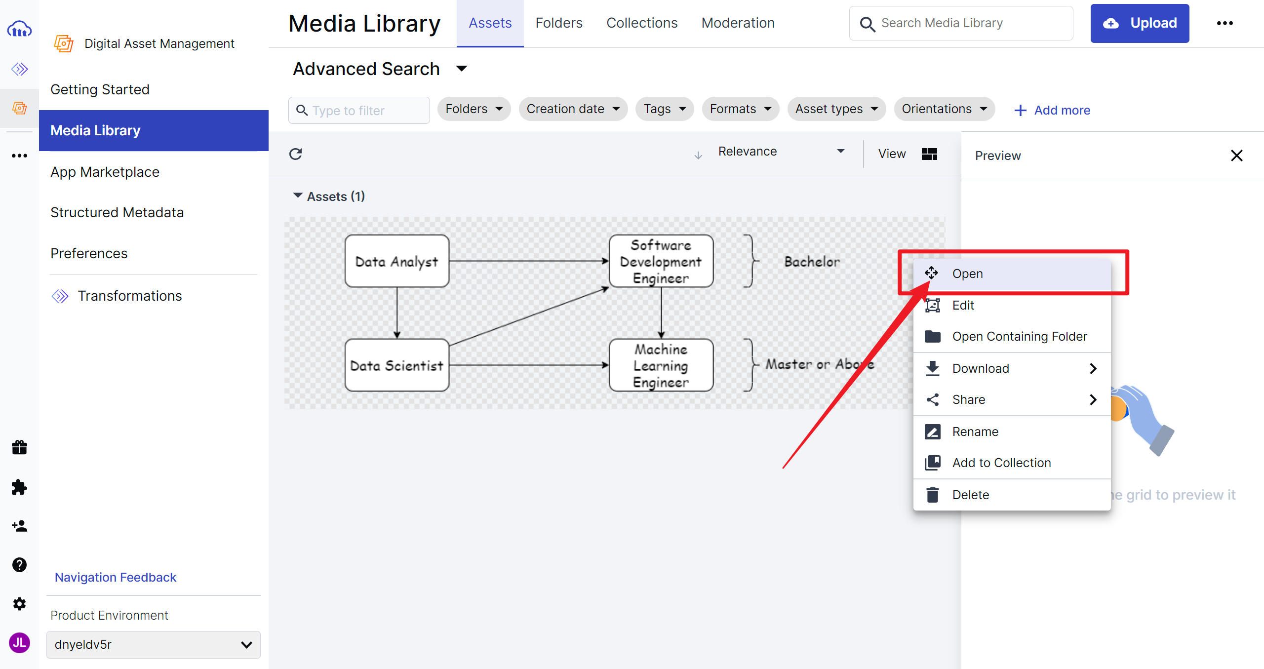The image size is (1264, 669).
Task: Switch to the Collections tab
Action: pyautogui.click(x=641, y=23)
